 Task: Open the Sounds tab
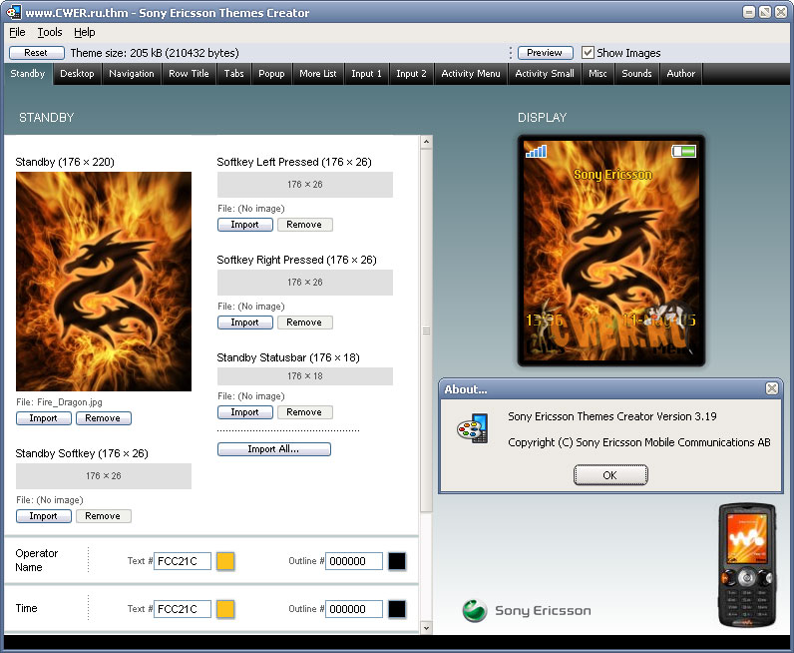point(636,74)
